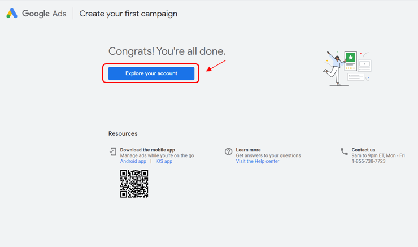Click the red arrow annotation
Screen dimensions: 418x247
tap(215, 66)
